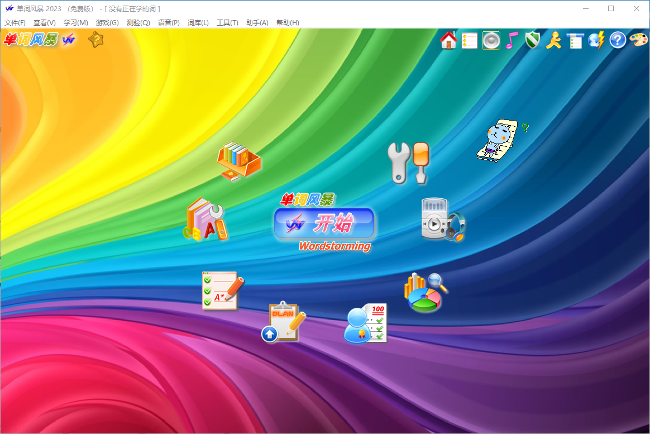Viewport: 650px width, 434px height.
Task: Open the starred word list icon
Action: click(x=470, y=41)
